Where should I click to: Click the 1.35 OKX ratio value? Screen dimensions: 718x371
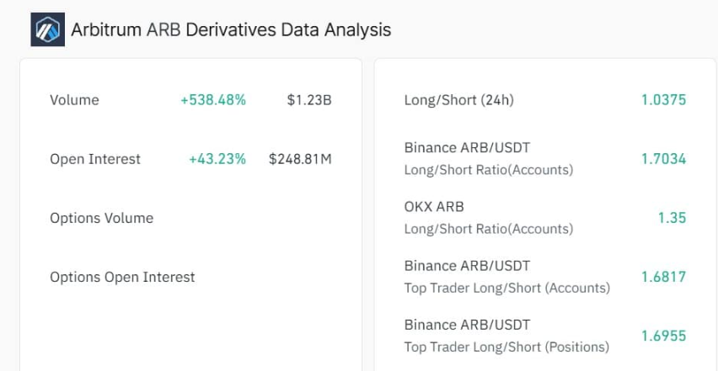[x=672, y=218]
